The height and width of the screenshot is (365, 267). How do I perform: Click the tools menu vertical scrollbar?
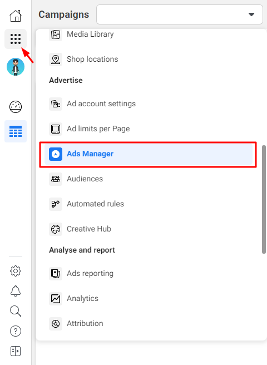(x=264, y=200)
